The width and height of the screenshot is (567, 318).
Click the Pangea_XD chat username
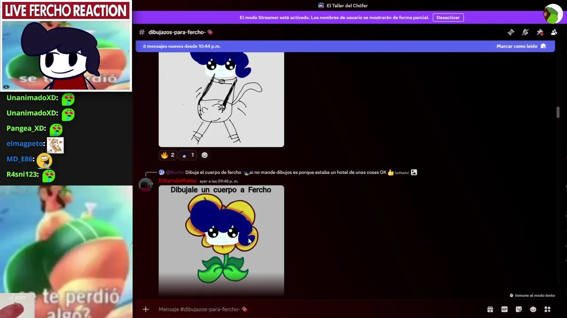click(x=26, y=128)
